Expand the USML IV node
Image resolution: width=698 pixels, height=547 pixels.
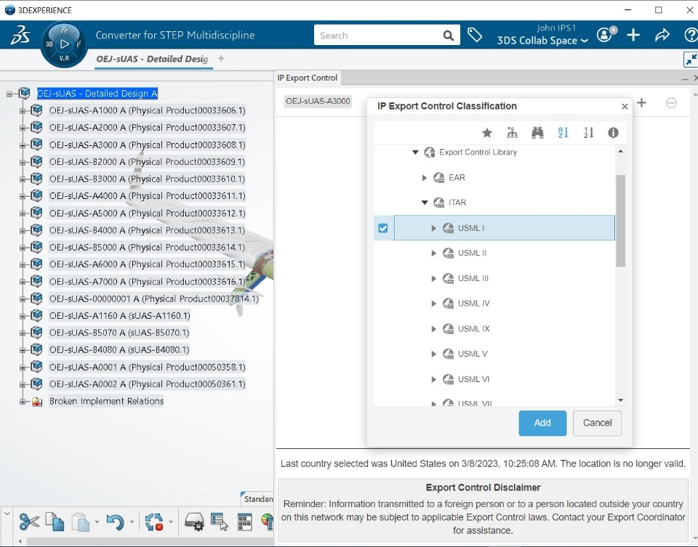point(433,304)
